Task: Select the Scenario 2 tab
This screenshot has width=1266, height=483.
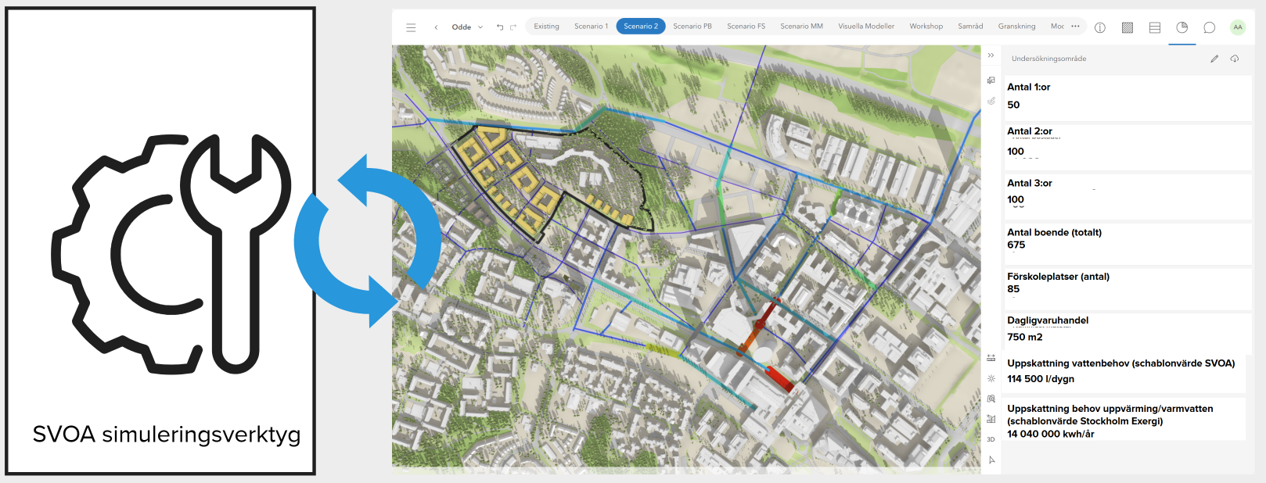Action: pyautogui.click(x=641, y=27)
